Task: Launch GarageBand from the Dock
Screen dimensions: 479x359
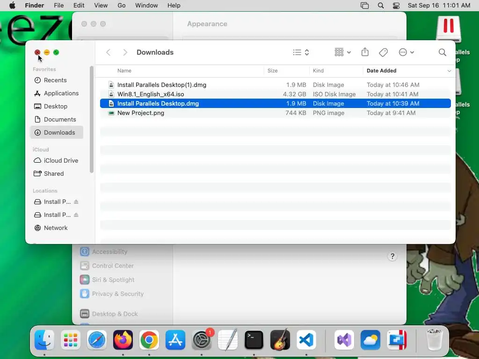Action: pyautogui.click(x=280, y=340)
